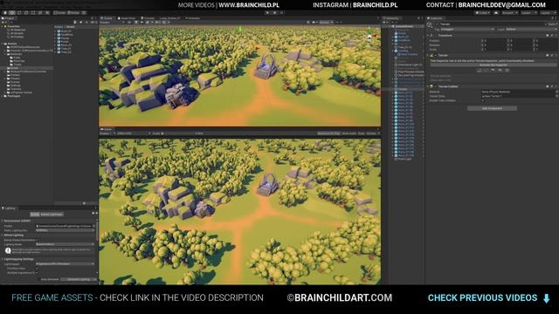Select the Move tool

(x=11, y=13)
